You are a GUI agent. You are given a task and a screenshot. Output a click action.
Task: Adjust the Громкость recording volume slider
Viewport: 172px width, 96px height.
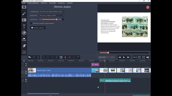point(49,19)
